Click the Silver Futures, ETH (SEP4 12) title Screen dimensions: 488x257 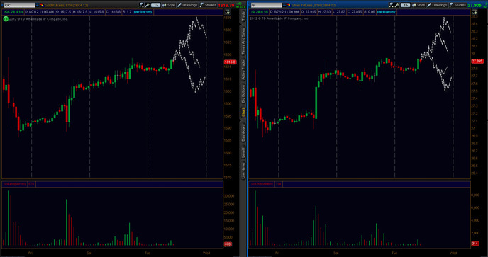coord(314,5)
